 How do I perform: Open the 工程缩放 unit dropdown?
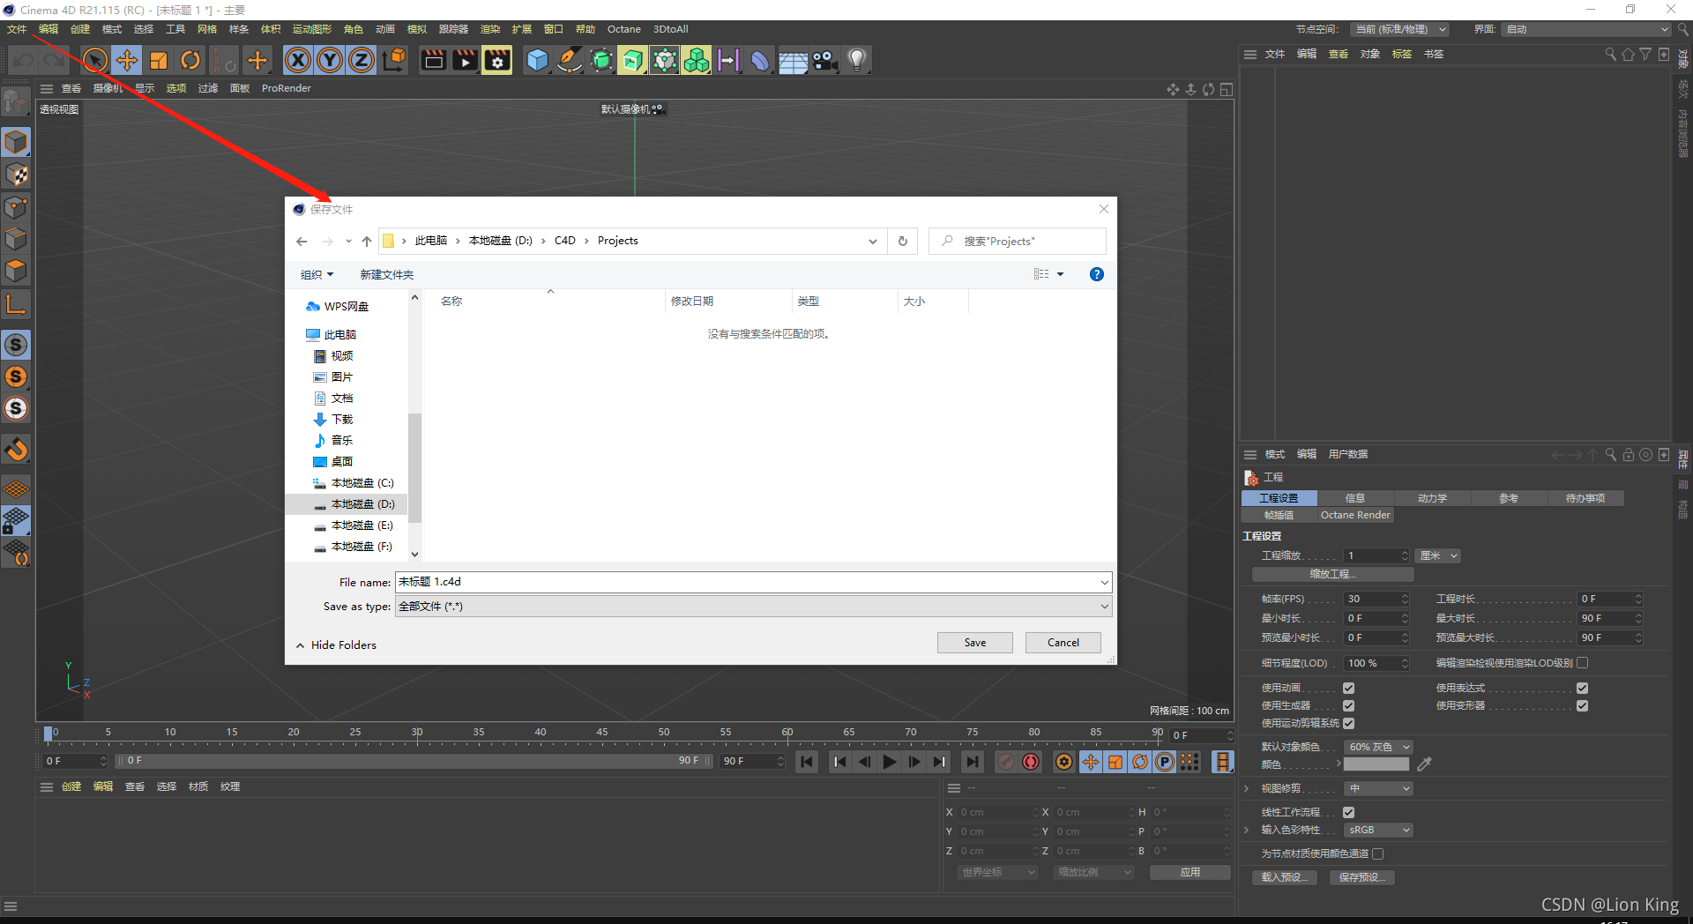1436,555
